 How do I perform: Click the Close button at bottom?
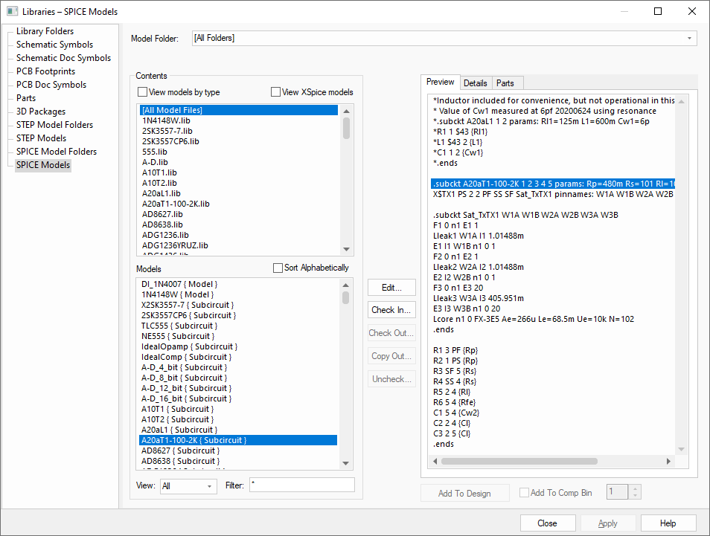pyautogui.click(x=547, y=523)
